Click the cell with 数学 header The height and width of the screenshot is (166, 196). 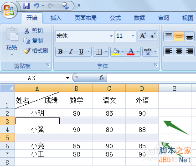coord(76,100)
